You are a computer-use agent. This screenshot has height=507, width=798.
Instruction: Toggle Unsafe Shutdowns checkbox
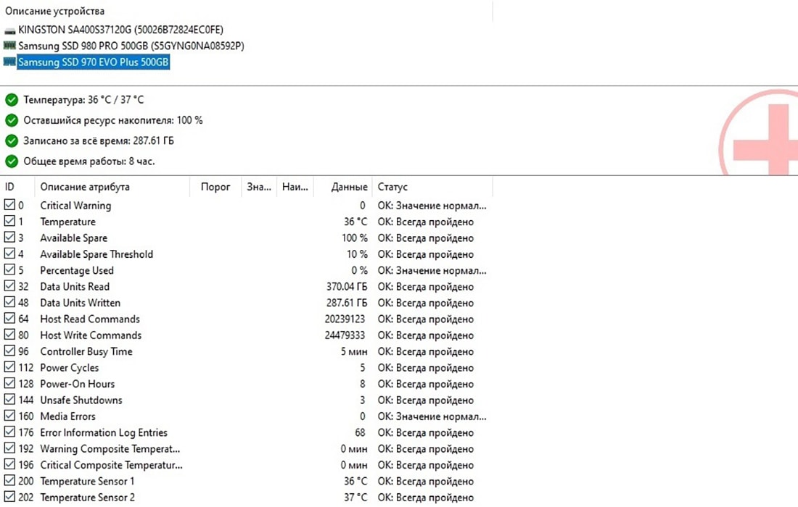click(9, 400)
